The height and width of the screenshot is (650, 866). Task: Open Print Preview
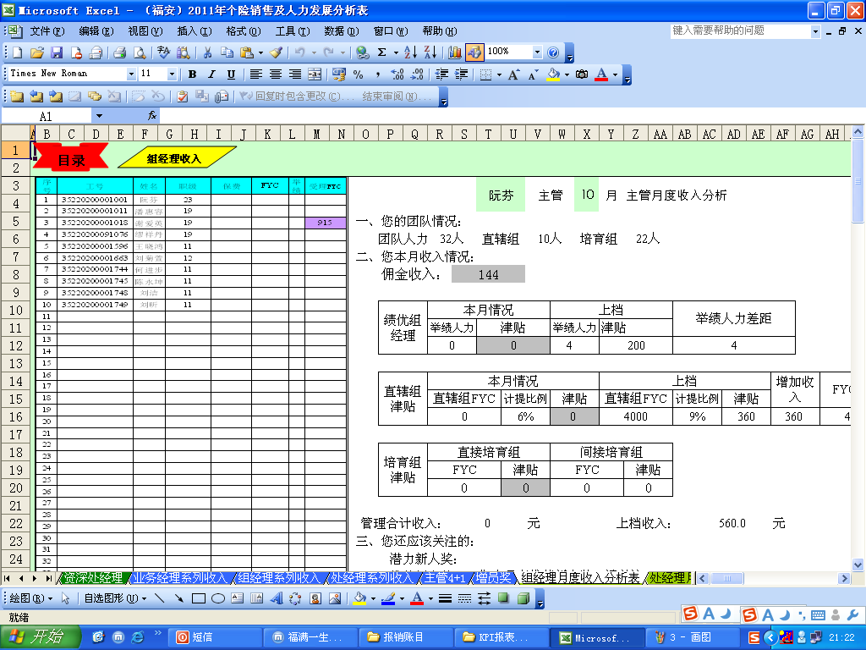tap(140, 52)
